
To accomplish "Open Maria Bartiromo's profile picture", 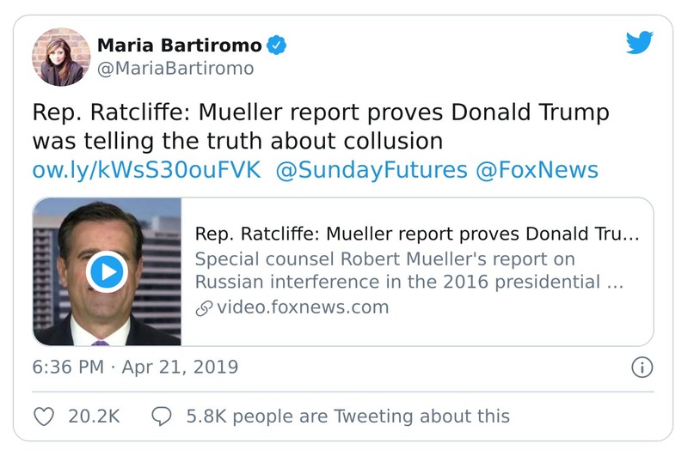I will tap(61, 57).
